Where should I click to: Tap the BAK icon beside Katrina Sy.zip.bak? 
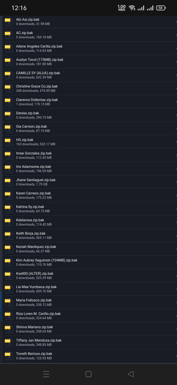click(9, 209)
